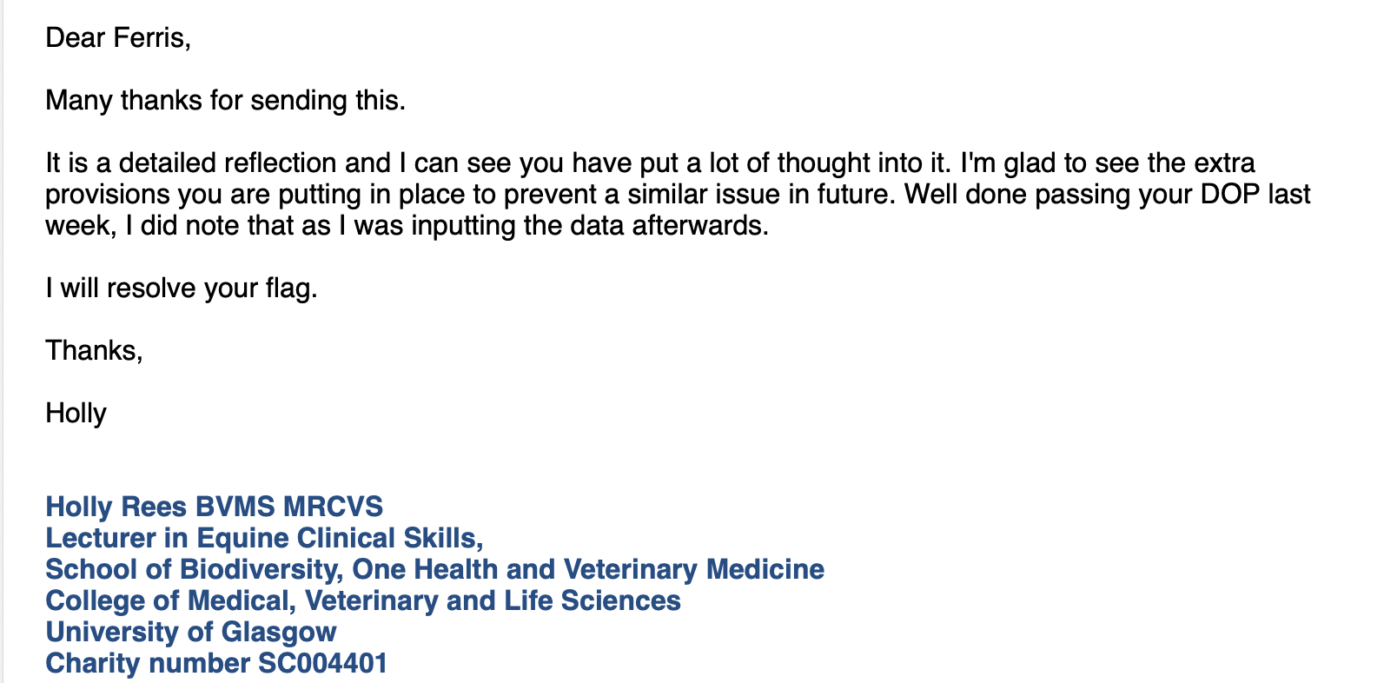Click 'School of Biodiversity, One Health' line
The height and width of the screenshot is (683, 1397).
[435, 569]
